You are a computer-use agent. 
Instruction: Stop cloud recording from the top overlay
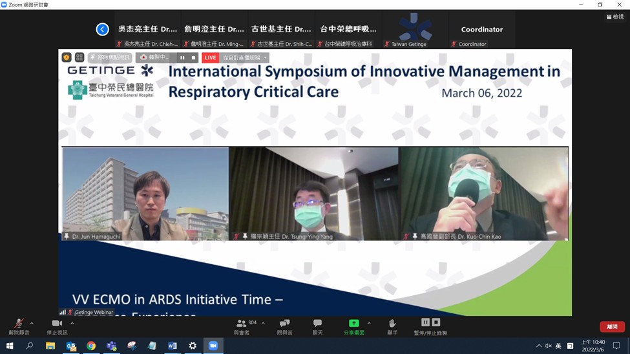[193, 57]
